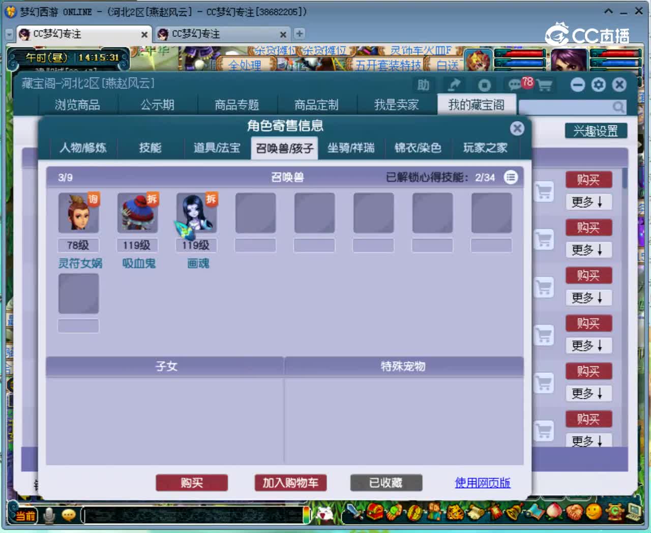The height and width of the screenshot is (533, 651).
Task: Close the first CC梦幻专注 tab
Action: click(x=144, y=35)
